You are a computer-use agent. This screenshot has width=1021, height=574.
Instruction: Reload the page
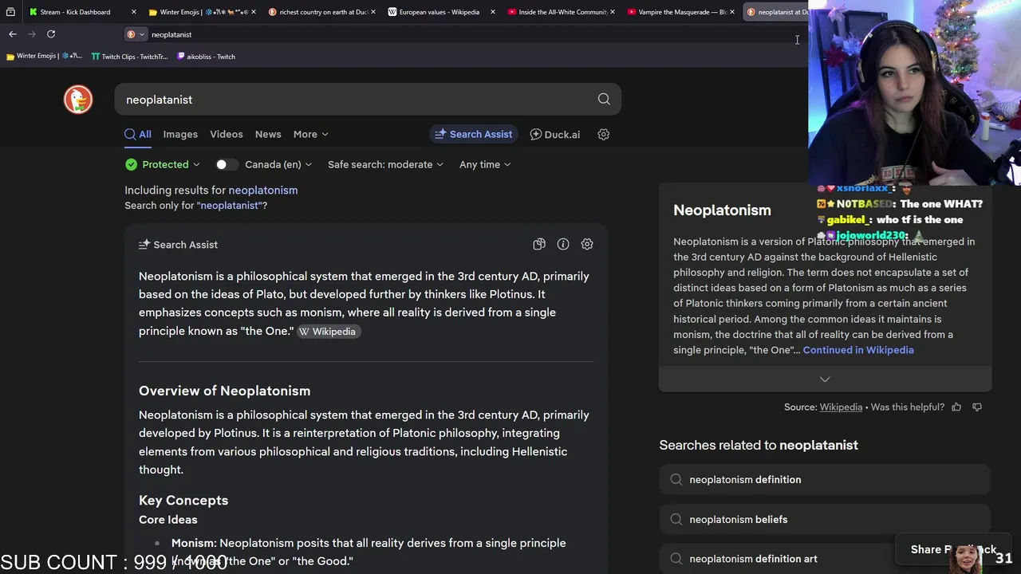pos(51,34)
